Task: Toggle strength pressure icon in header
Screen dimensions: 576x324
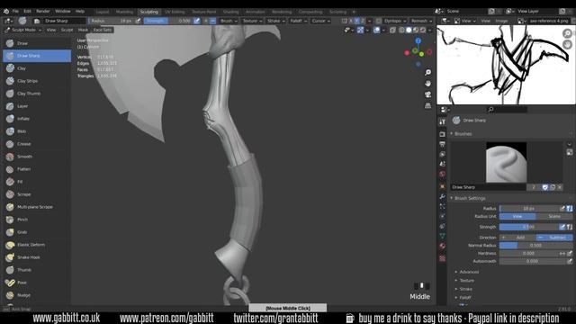Action: coord(197,21)
